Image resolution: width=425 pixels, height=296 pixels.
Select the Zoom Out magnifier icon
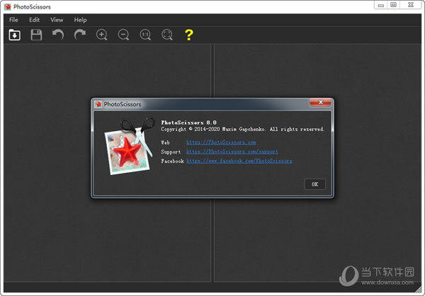pos(123,35)
